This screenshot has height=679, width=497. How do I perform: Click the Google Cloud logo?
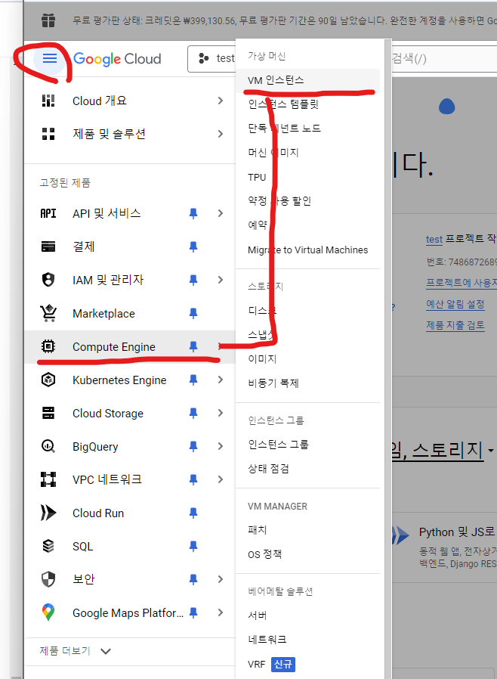117,59
